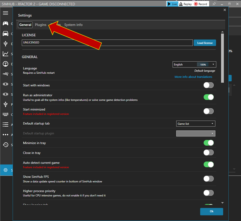This screenshot has width=241, height=221.
Task: Enable Higher process priority switch
Action: [208, 193]
